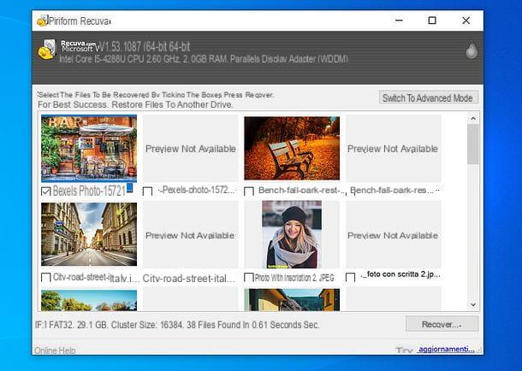Viewport: 522px width, 371px height.
Task: Uncheck the Bexels Photo-15721 checkbox
Action: [x=46, y=191]
